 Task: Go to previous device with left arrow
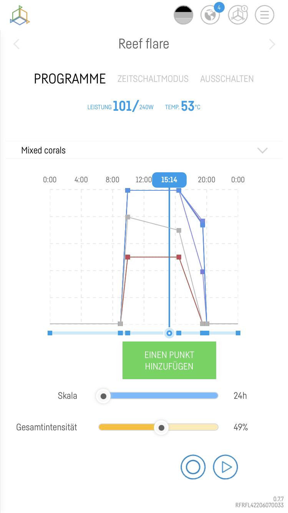pyautogui.click(x=17, y=44)
